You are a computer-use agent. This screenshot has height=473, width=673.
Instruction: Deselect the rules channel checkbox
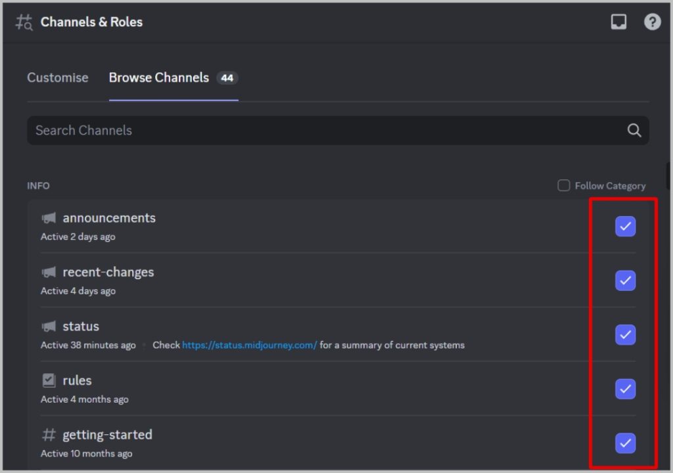coord(625,389)
